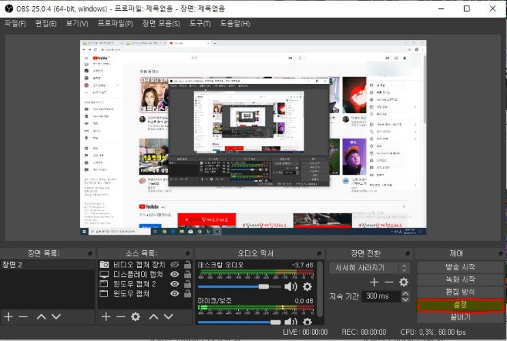
Task: Add a new source with plus icon
Action: click(x=106, y=316)
